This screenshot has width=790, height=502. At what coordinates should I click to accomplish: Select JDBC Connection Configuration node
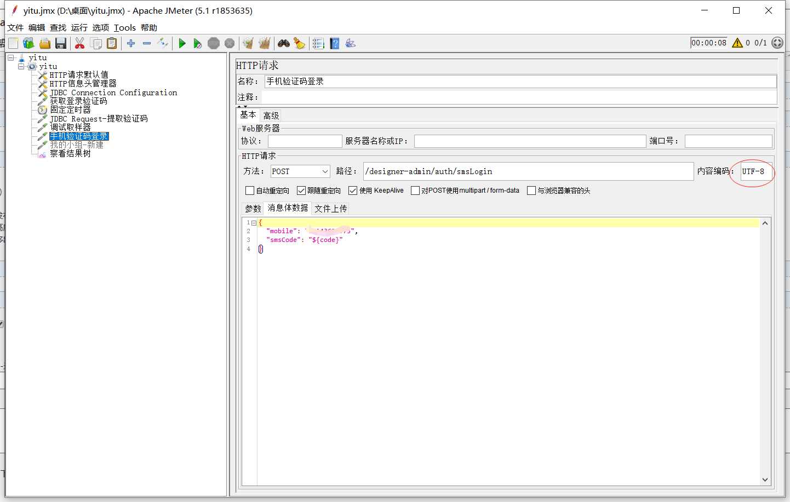113,93
